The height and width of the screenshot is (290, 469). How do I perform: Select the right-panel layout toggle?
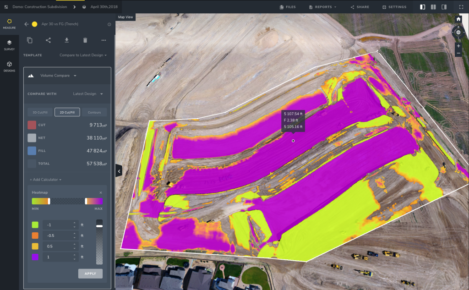tap(444, 7)
